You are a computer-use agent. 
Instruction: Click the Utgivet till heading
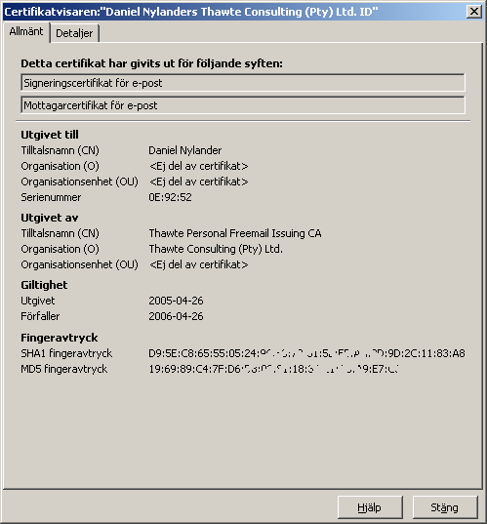click(50, 135)
